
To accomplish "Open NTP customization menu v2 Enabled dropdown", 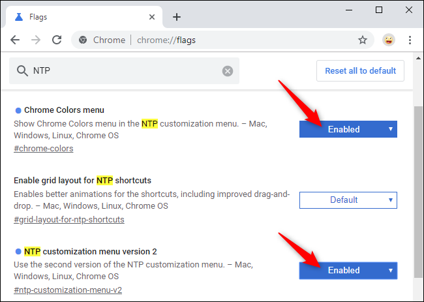I will [x=348, y=270].
